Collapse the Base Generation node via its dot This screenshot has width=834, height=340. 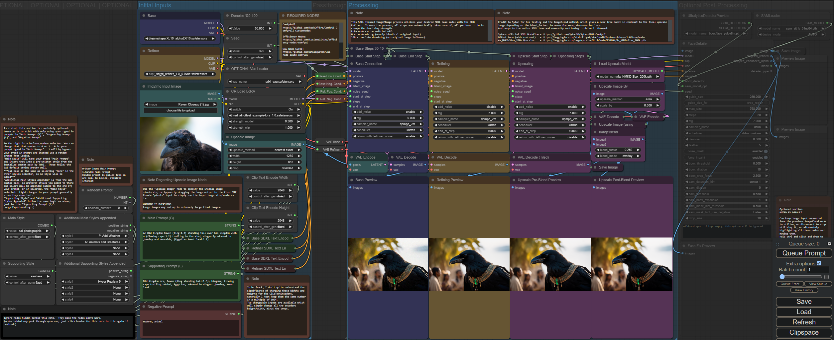[352, 64]
